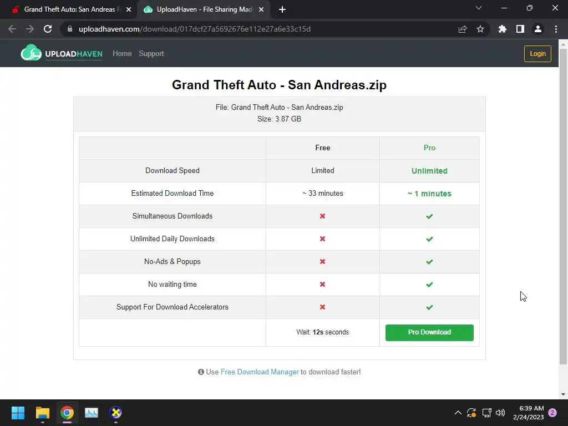568x426 pixels.
Task: Click the Login button
Action: click(537, 54)
